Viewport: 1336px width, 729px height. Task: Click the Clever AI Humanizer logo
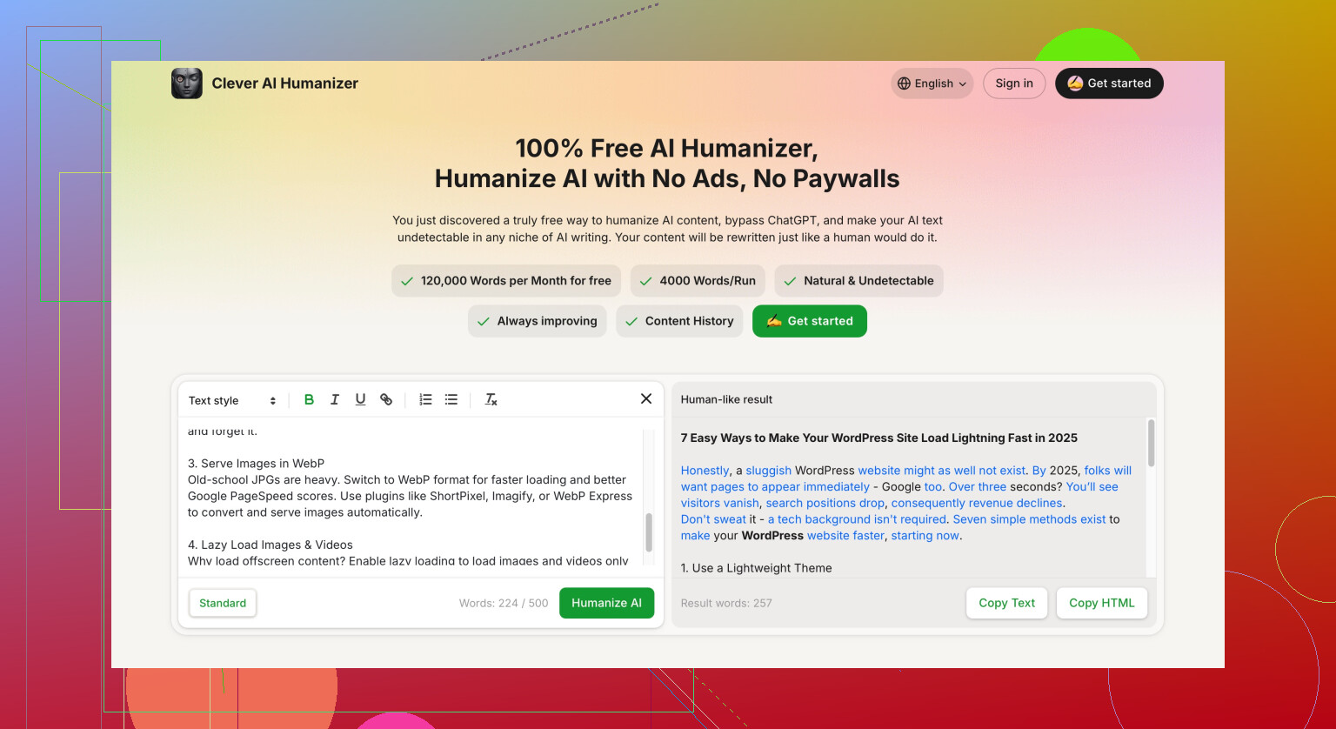coord(187,84)
